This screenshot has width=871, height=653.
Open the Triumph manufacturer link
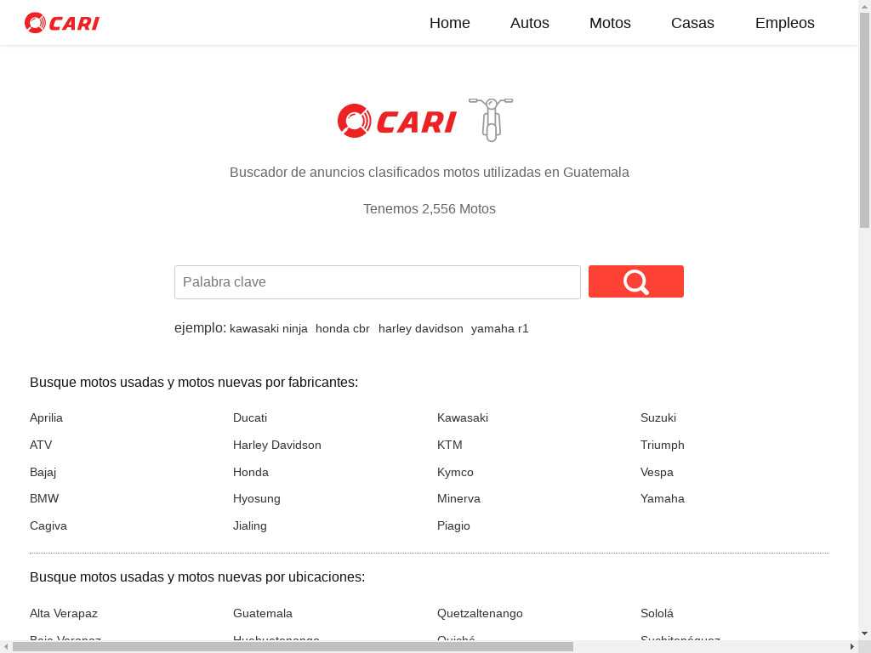[662, 445]
